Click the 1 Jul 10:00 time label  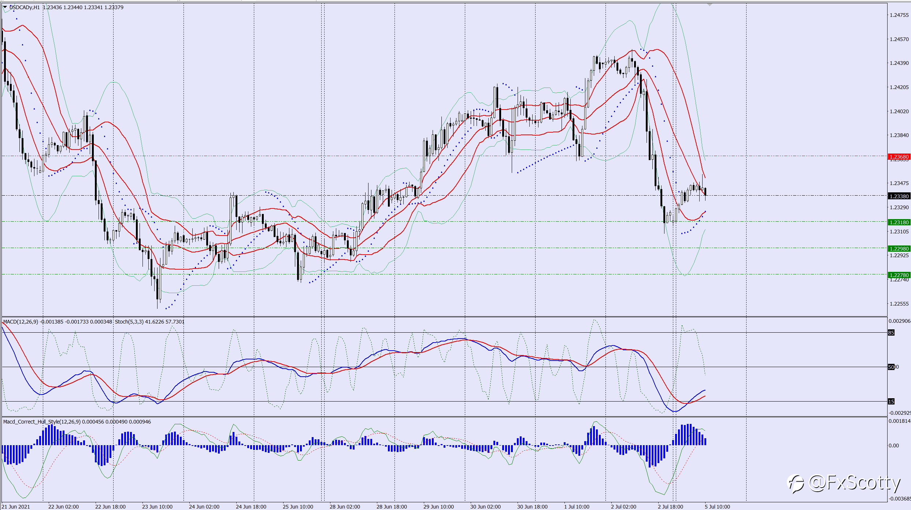point(577,507)
